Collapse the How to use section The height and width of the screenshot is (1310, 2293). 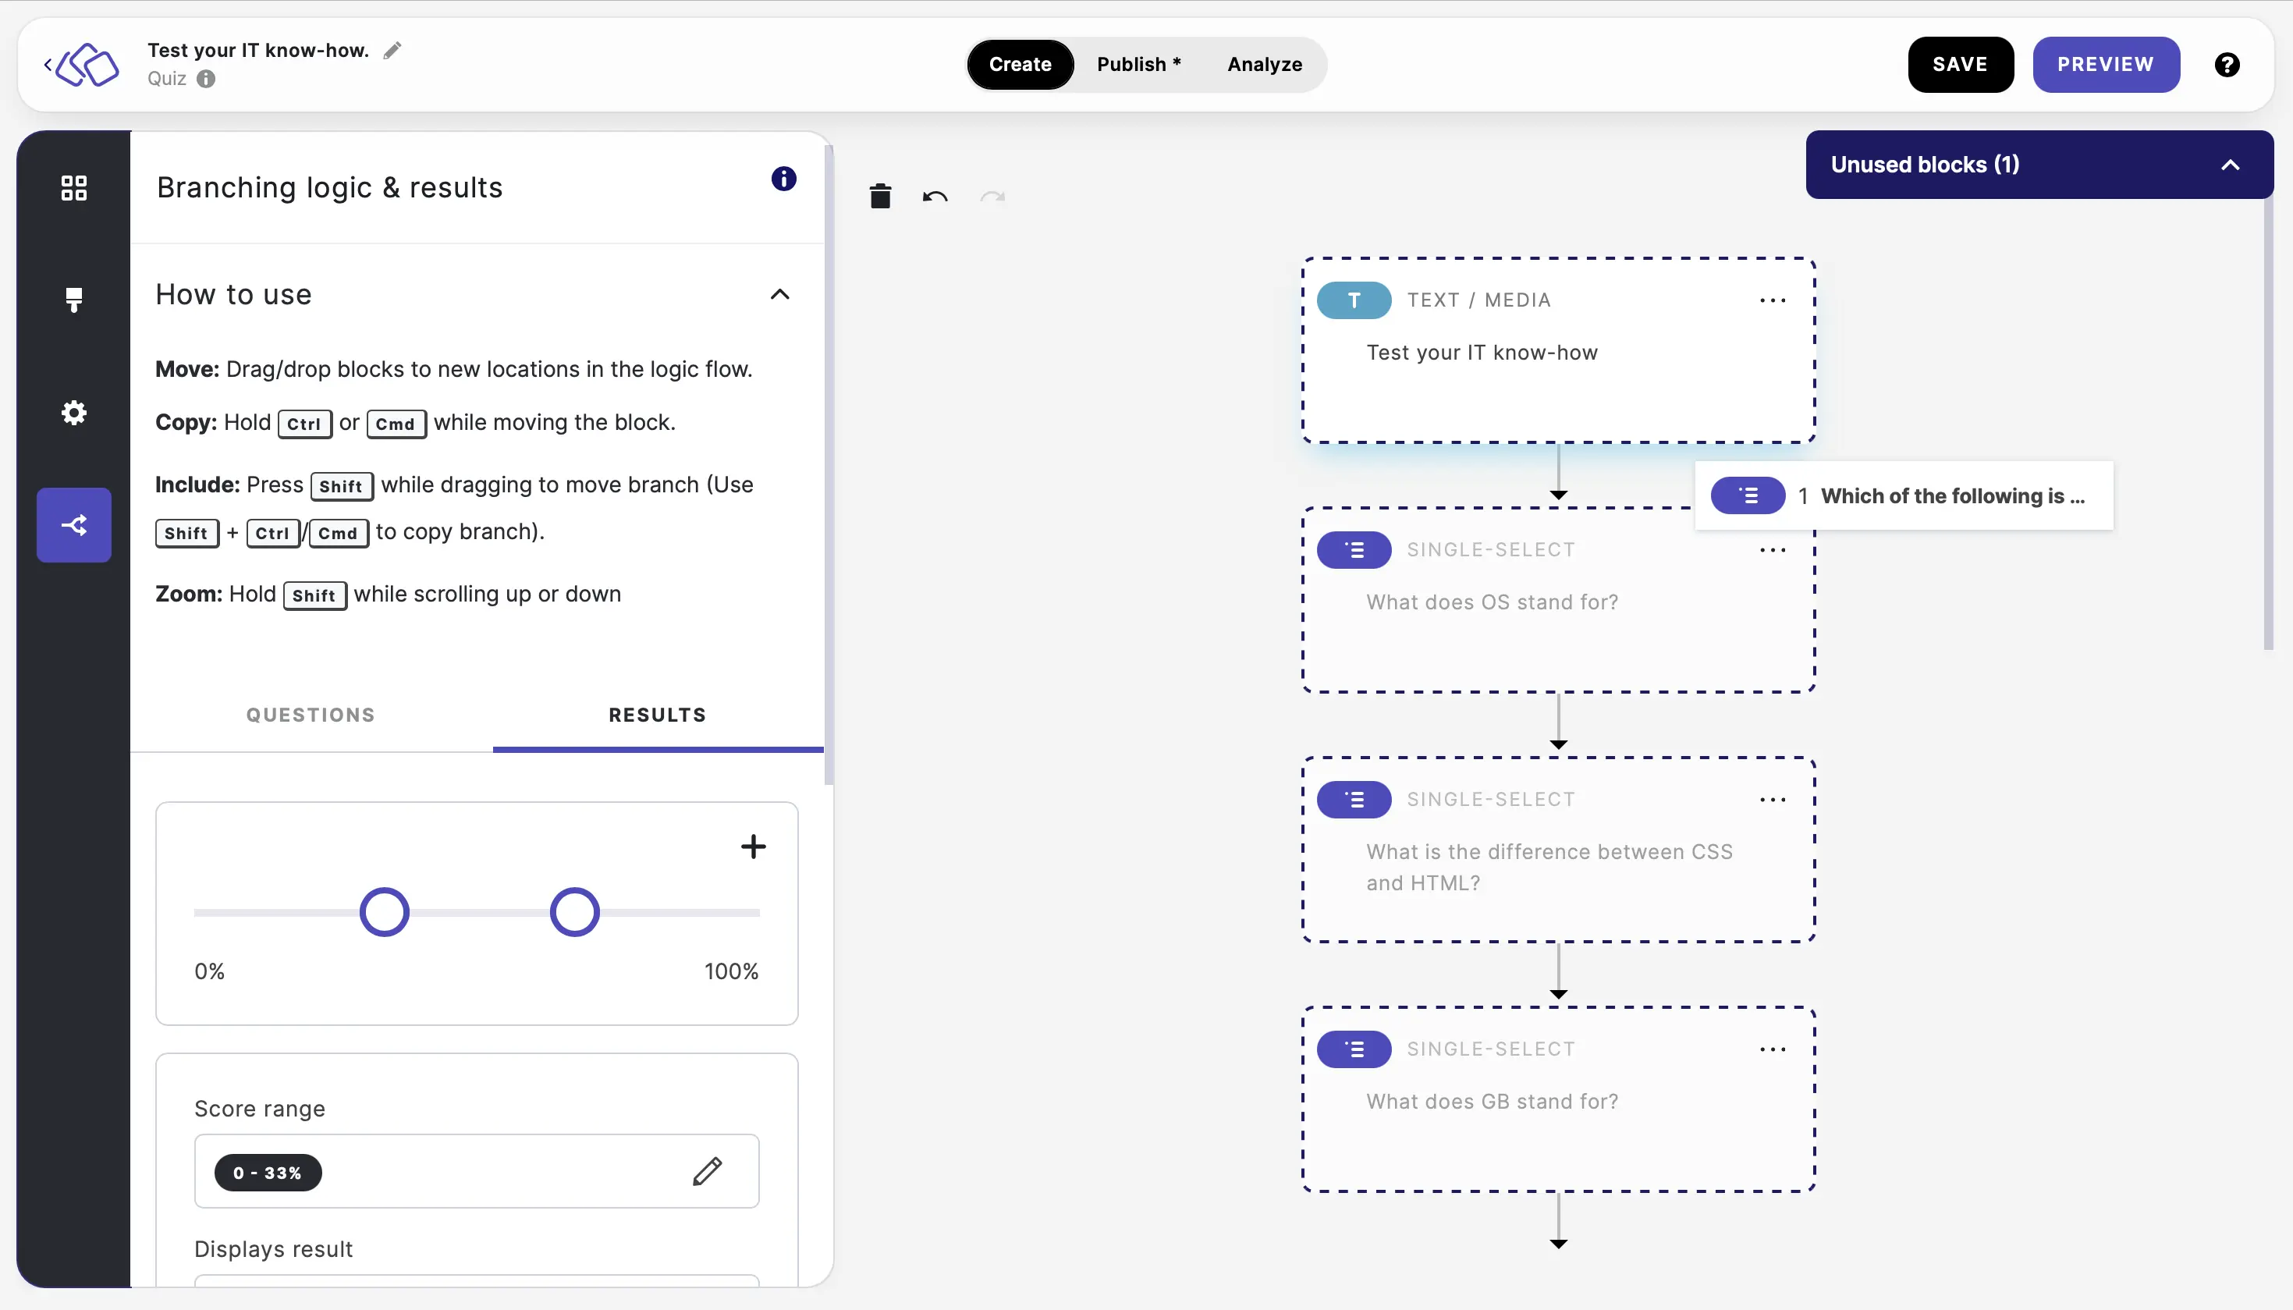tap(780, 294)
